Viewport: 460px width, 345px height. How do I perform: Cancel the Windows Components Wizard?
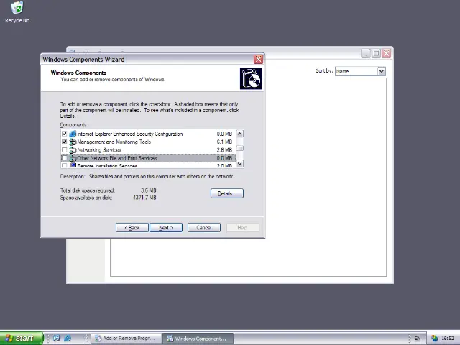click(x=204, y=228)
